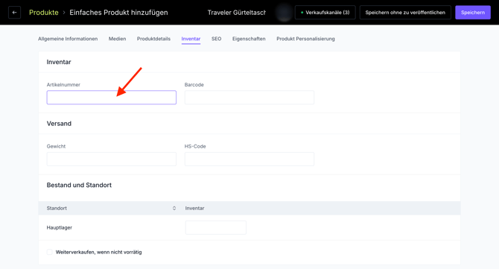Click the purple Speichern button
The height and width of the screenshot is (269, 499).
[x=473, y=13]
